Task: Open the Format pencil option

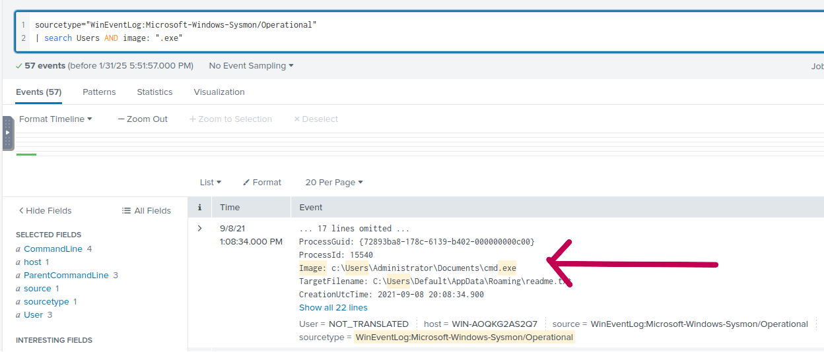Action: (262, 183)
